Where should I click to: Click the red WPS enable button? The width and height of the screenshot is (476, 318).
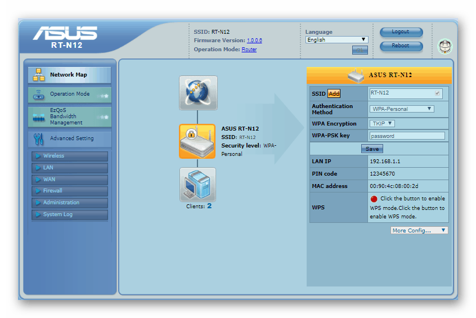click(374, 199)
